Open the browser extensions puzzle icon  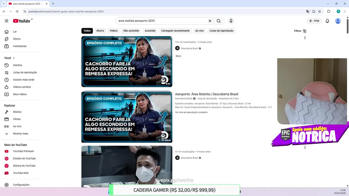click(329, 11)
